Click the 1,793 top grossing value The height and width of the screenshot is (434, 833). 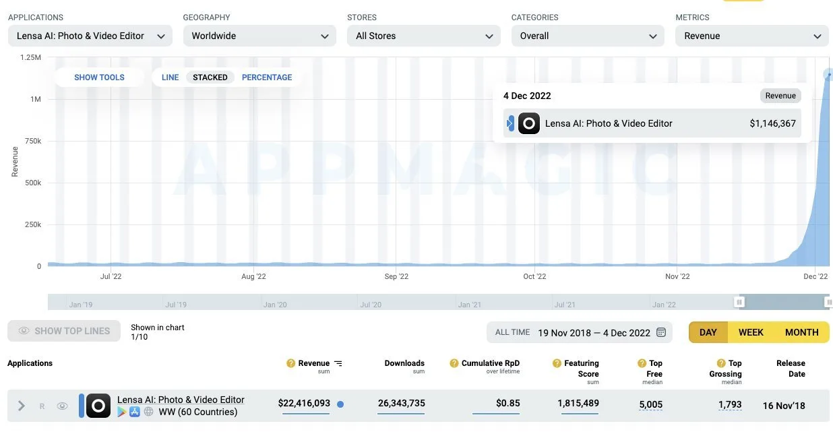click(730, 405)
